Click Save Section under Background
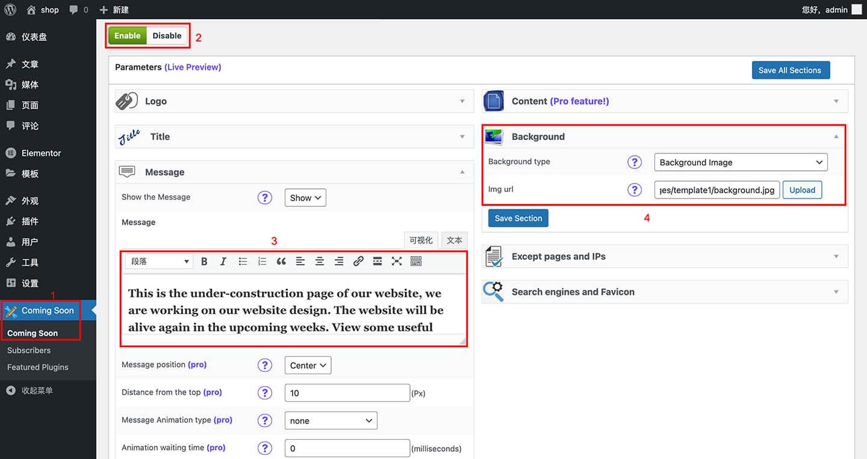The image size is (867, 459). 518,218
